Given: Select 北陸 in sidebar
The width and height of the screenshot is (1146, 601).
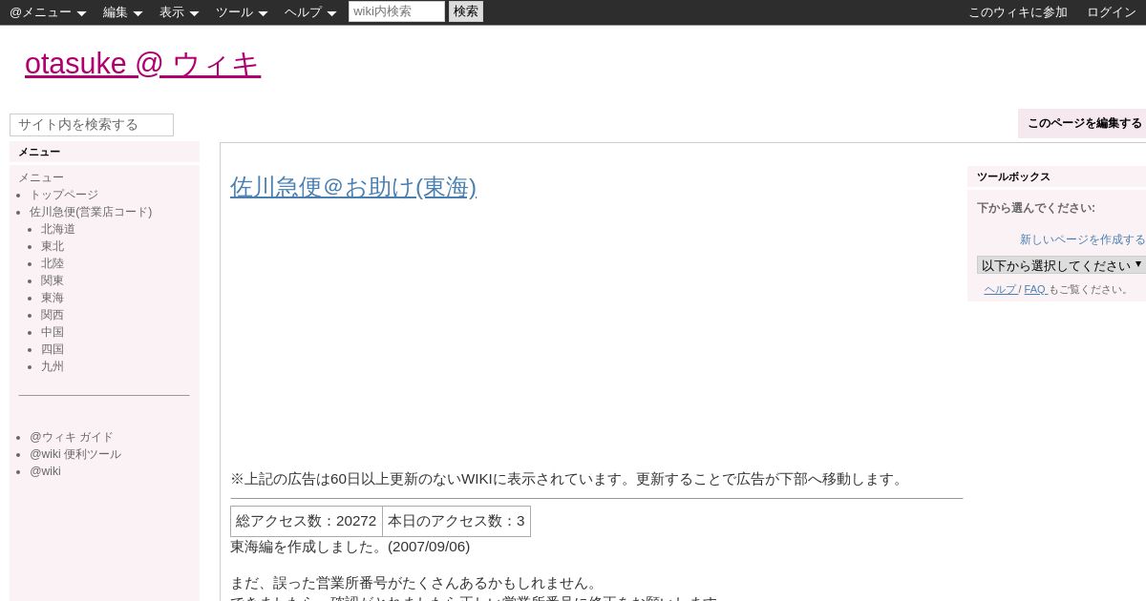Looking at the screenshot, I should pos(53,263).
